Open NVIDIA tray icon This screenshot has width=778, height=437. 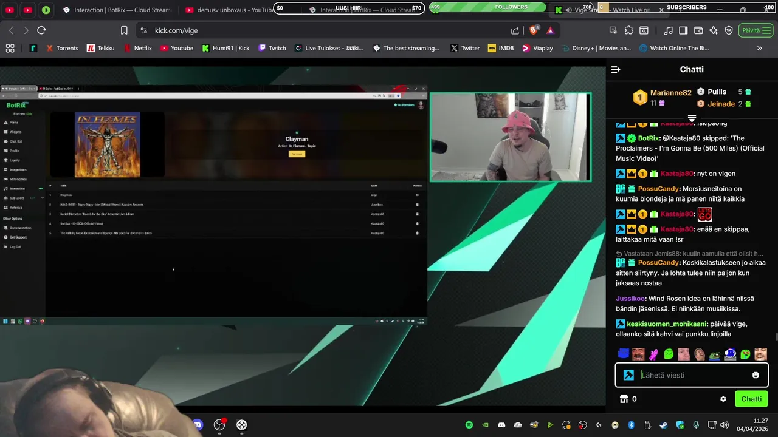pos(485,425)
